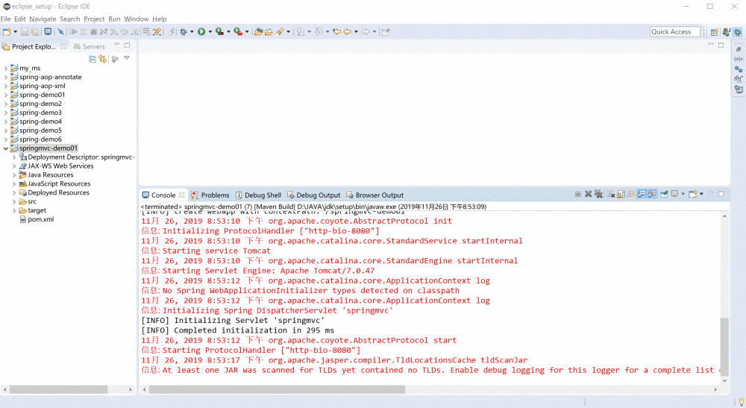This screenshot has width=746, height=408.
Task: Open Project Explorer View Menu triangle
Action: pos(127,58)
